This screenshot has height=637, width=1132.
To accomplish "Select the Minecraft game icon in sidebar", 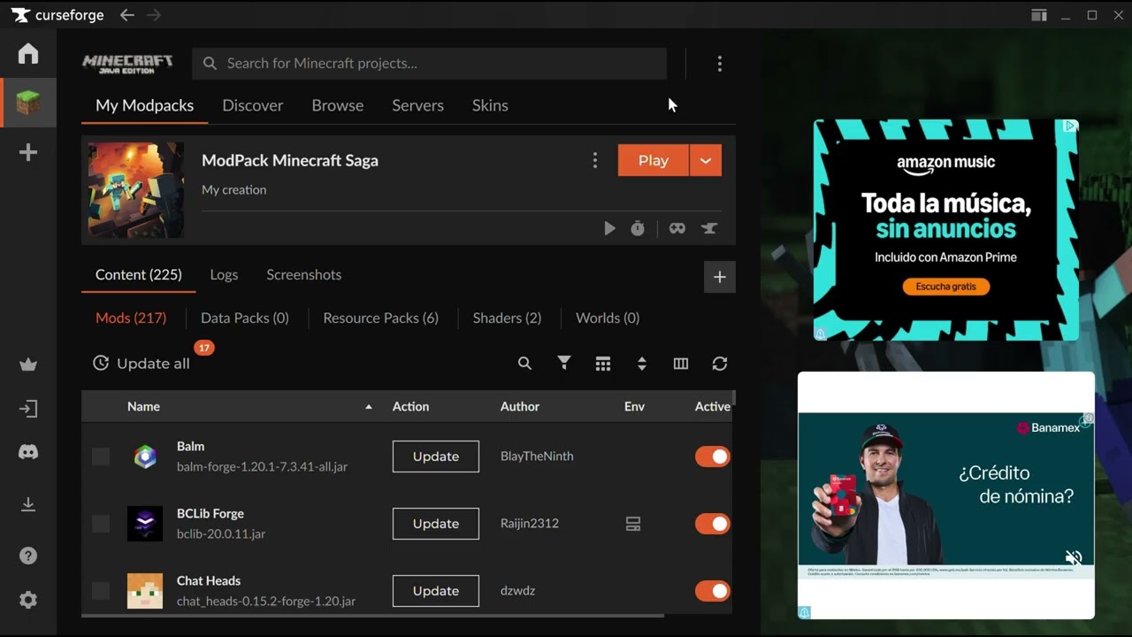I will click(x=28, y=104).
